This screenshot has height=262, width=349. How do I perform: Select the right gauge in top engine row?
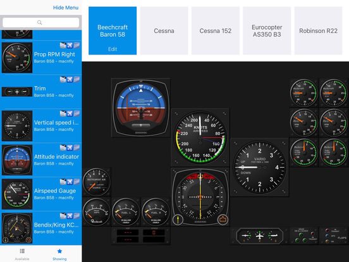click(334, 92)
